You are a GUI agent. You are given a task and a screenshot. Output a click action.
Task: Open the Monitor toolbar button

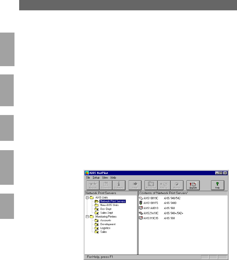pos(177,185)
